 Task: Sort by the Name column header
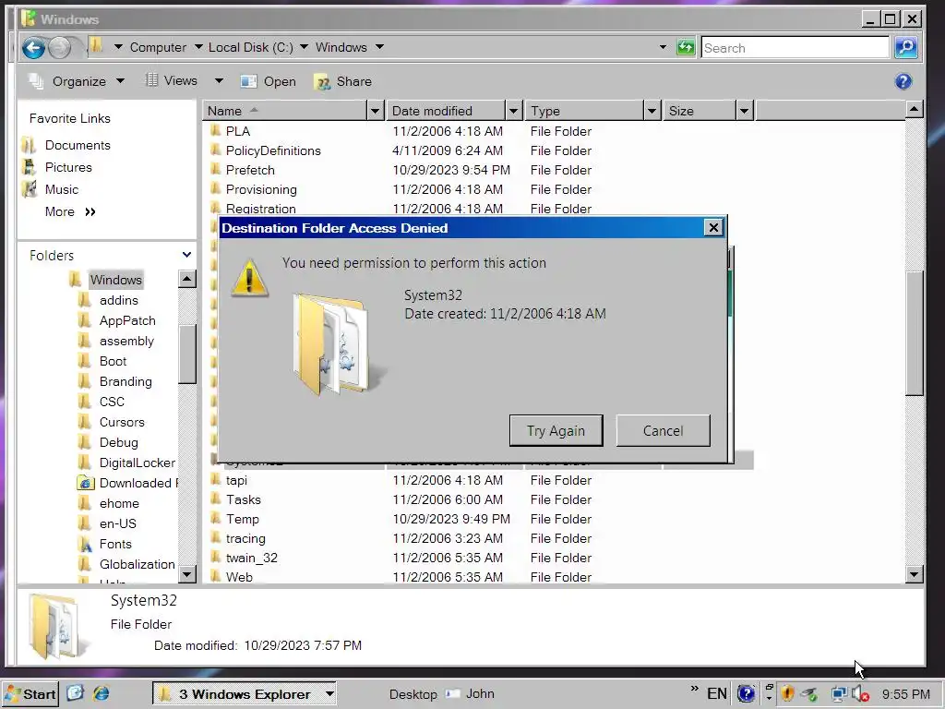click(284, 111)
